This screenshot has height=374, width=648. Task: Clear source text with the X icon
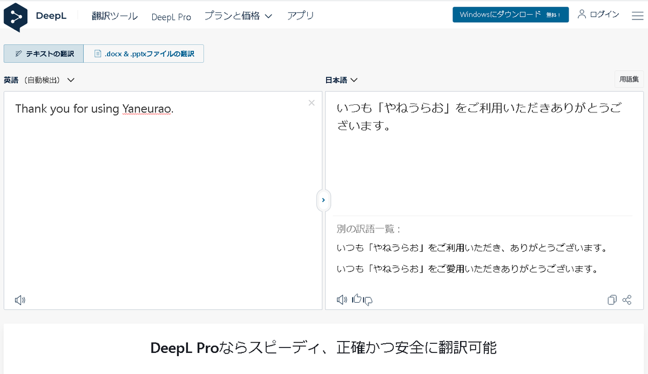click(x=312, y=103)
